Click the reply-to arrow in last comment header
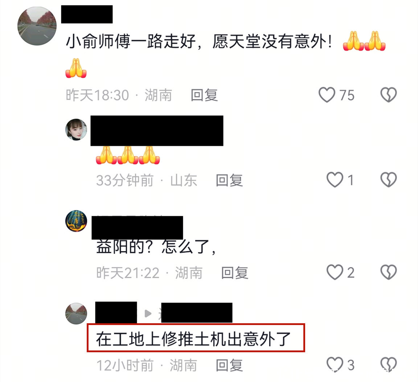 tap(148, 313)
